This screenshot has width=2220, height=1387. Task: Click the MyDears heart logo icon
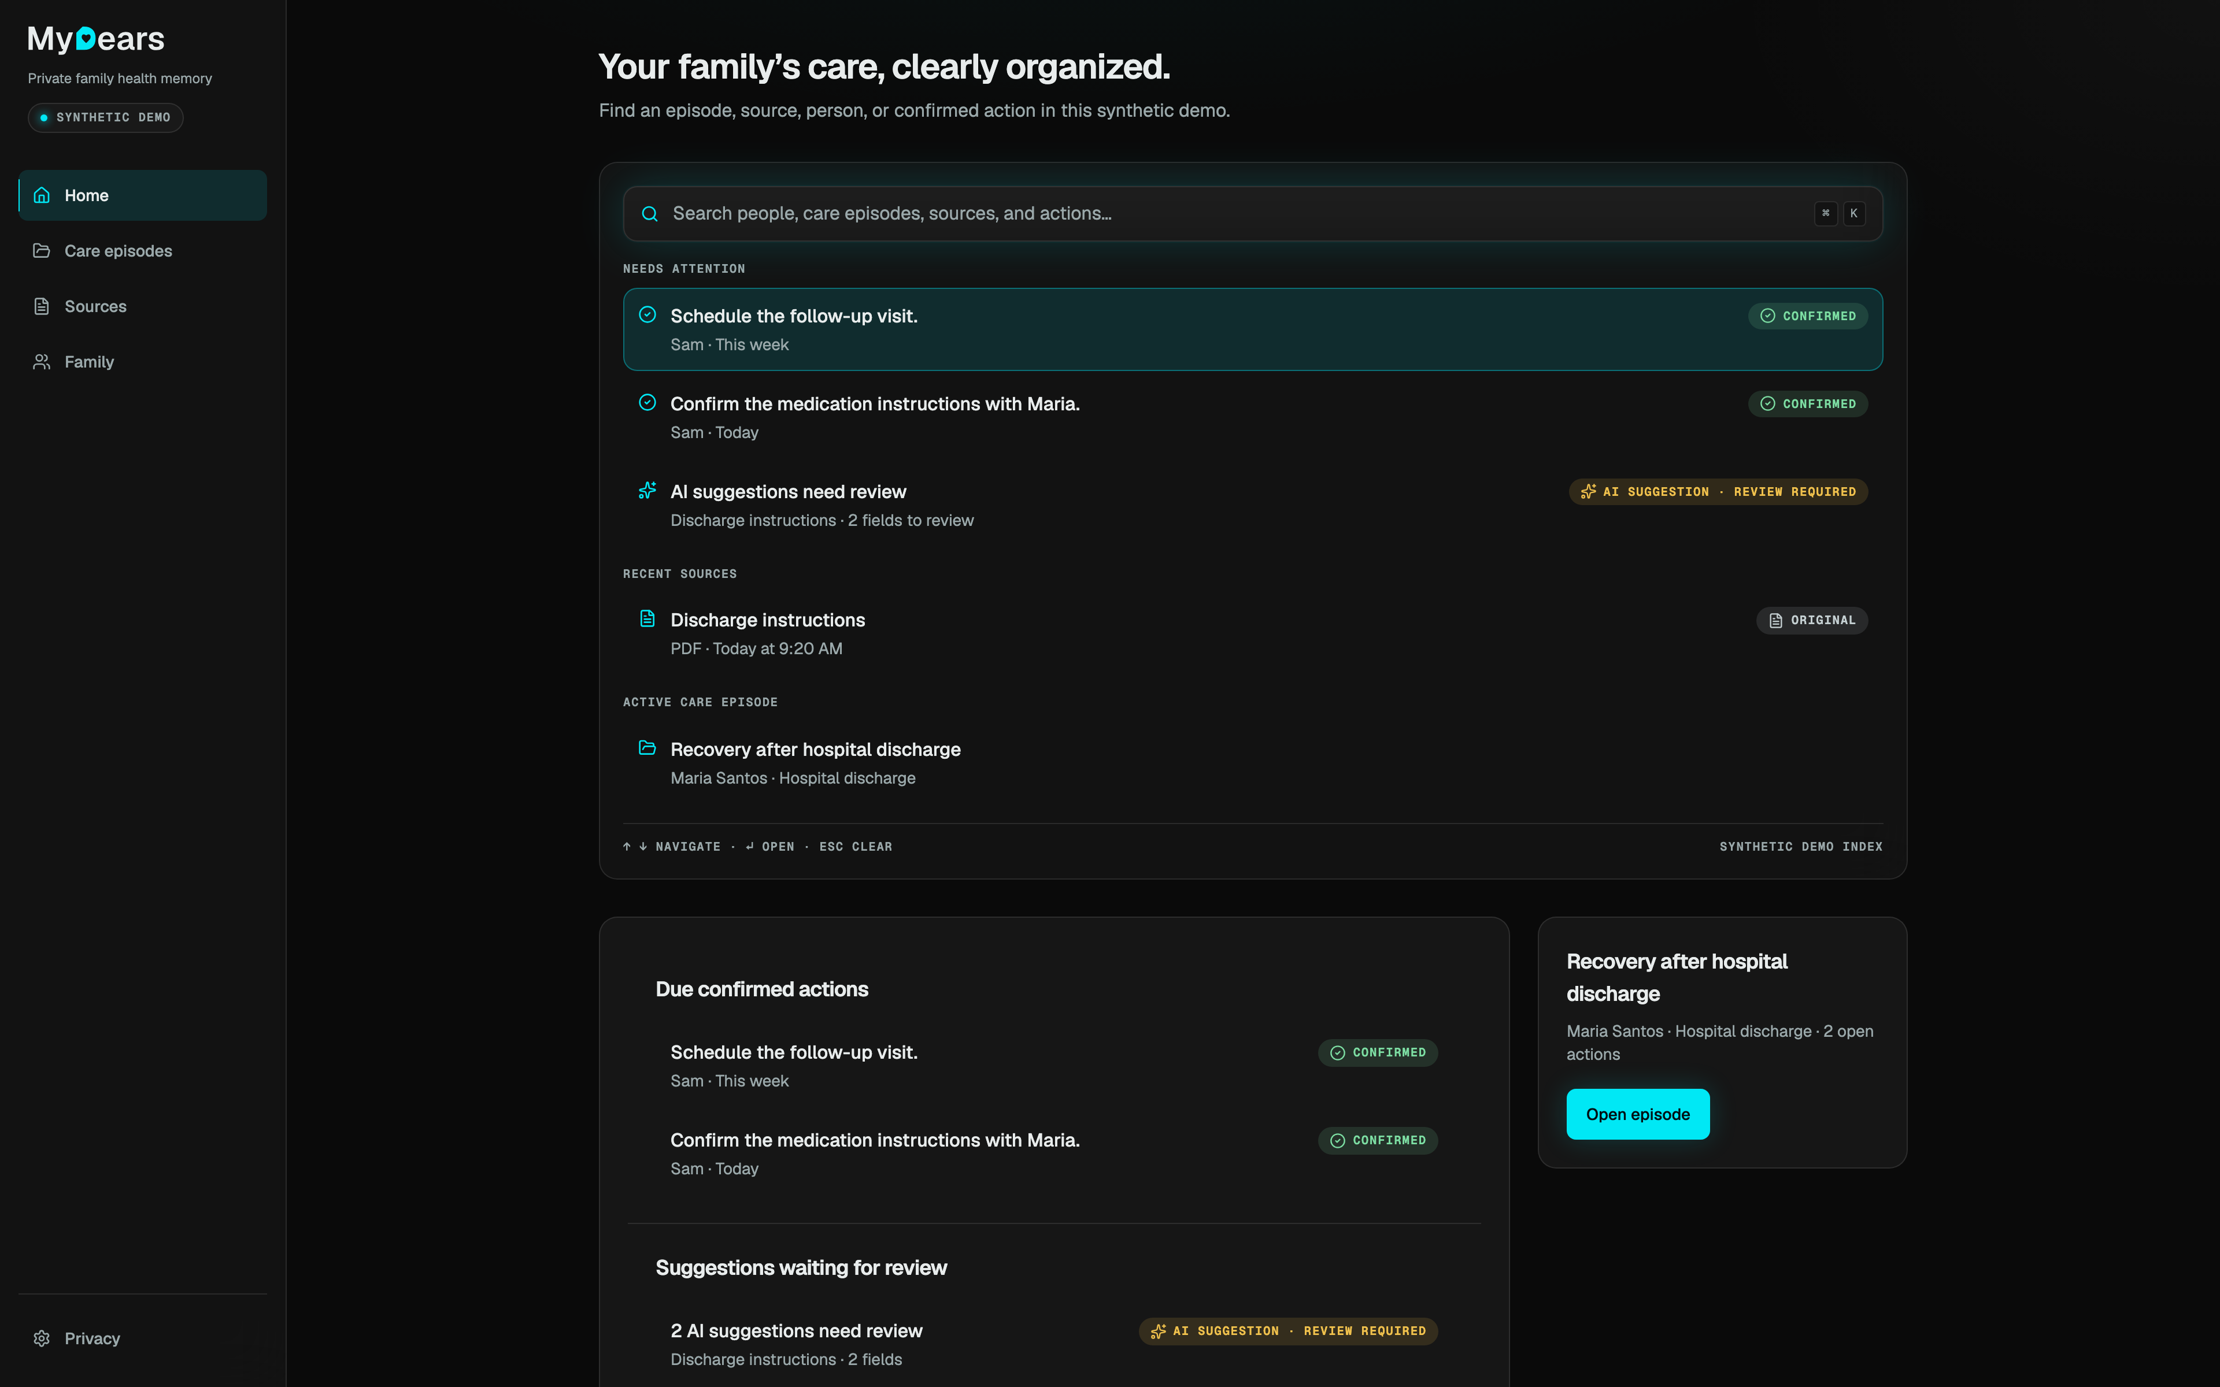86,38
